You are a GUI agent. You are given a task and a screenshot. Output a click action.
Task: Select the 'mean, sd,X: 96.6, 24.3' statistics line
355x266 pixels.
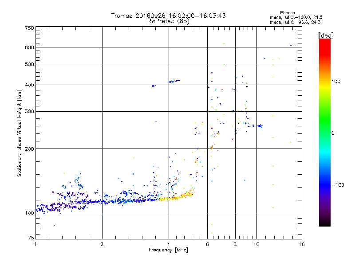295,23
